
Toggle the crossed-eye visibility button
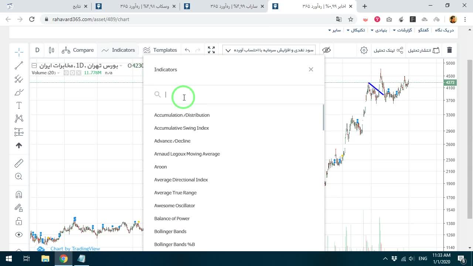coord(326,50)
